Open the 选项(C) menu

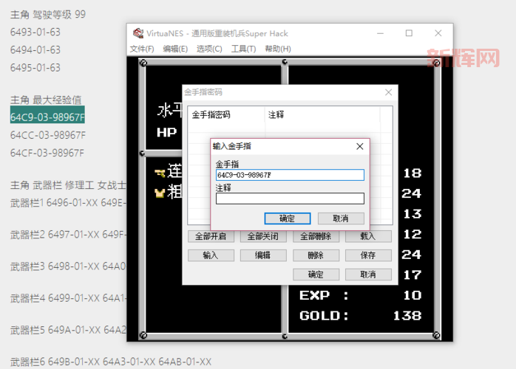pos(209,49)
